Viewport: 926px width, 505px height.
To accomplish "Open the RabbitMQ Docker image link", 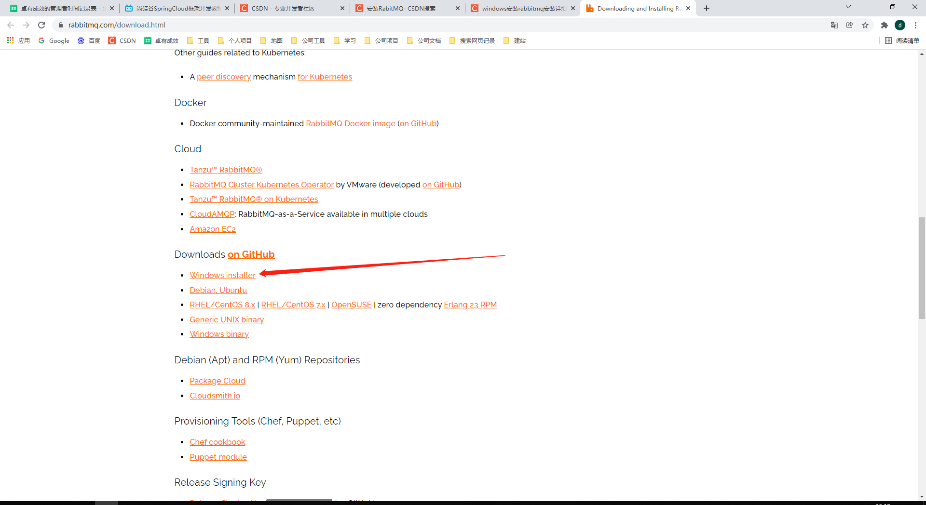I will tap(351, 123).
